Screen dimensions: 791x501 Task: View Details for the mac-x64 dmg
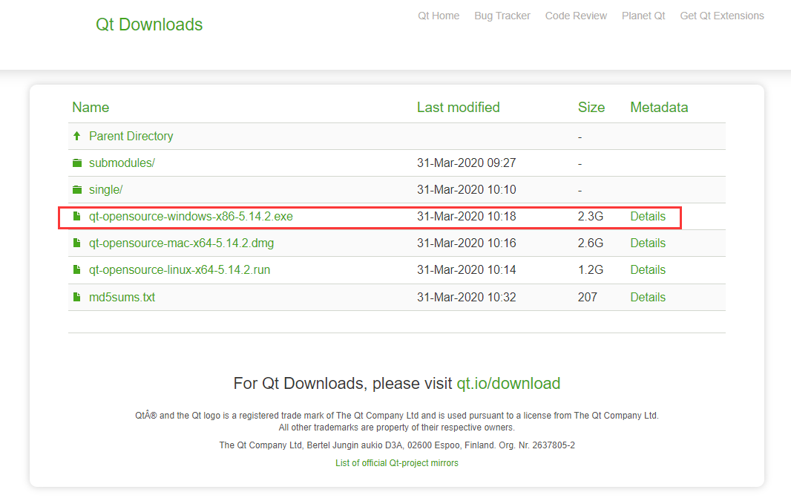click(648, 243)
